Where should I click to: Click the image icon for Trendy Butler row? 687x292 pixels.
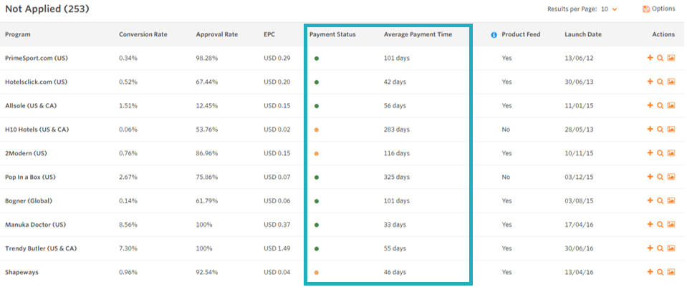671,248
